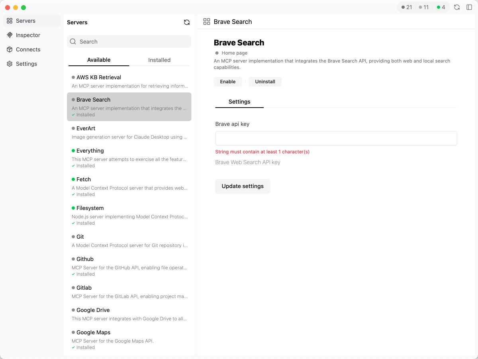Image resolution: width=478 pixels, height=359 pixels.
Task: Click the grid icon beside Brave Search header
Action: 206,22
